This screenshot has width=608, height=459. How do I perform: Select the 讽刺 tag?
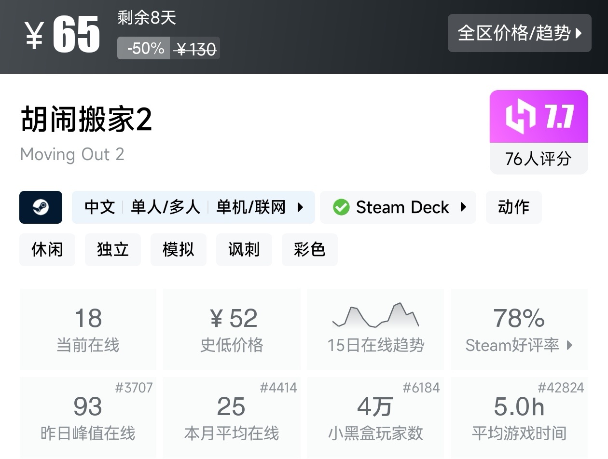coord(244,250)
